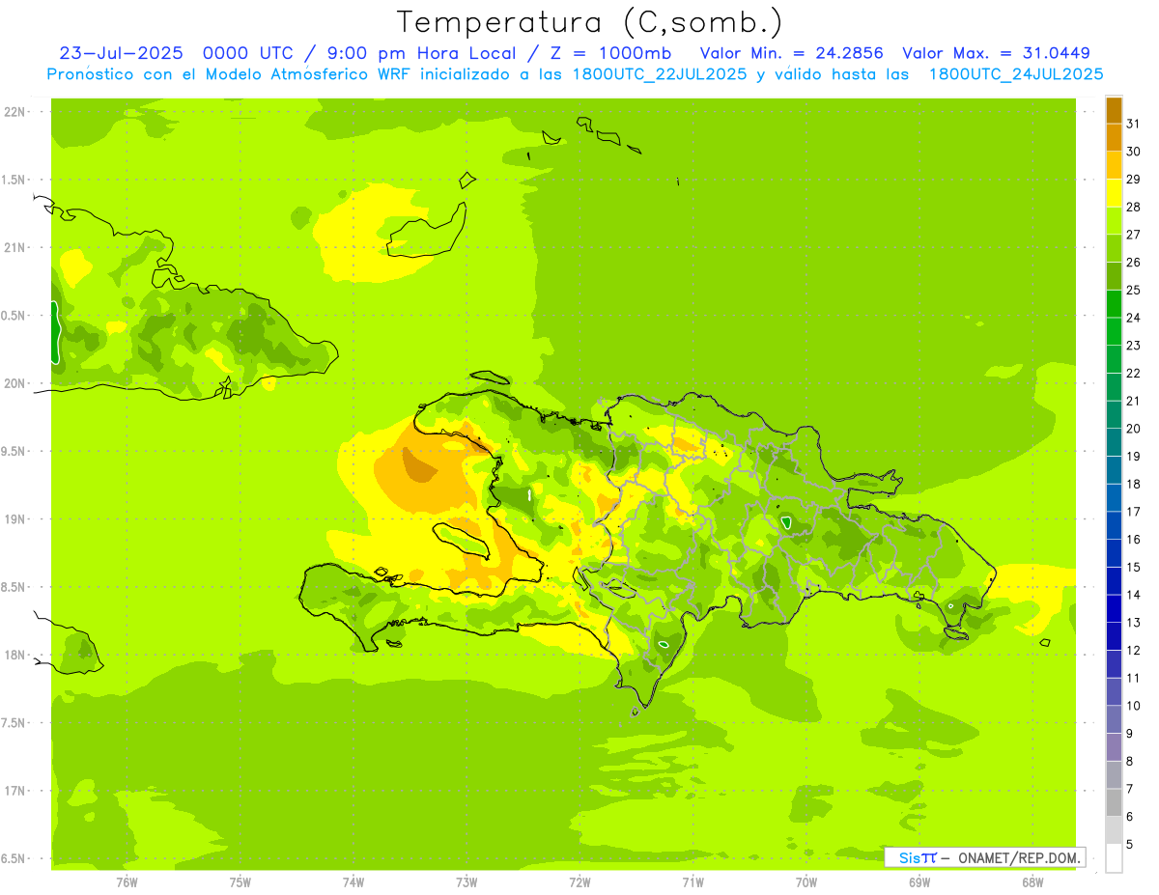Click the legend value 5
Viewport: 1159px width, 895px height.
(1130, 845)
